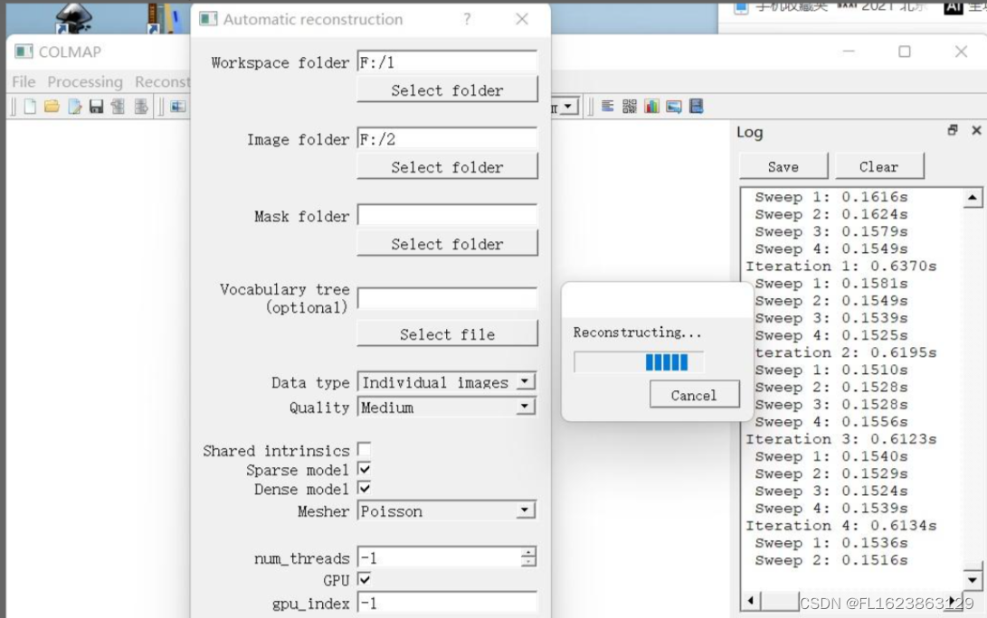Click the Log scrollbar down arrow
This screenshot has height=618, width=987.
point(972,579)
